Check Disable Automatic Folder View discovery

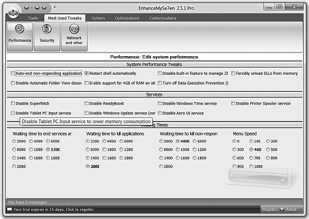click(x=13, y=83)
